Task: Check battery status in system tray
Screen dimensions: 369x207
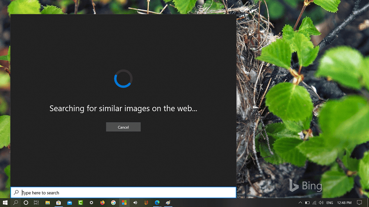Action: tap(307, 203)
